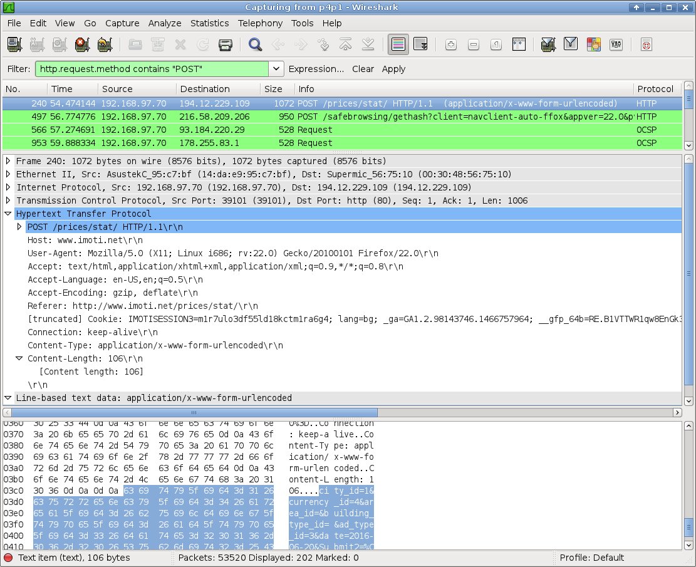The height and width of the screenshot is (567, 696).
Task: Open preferences toolbar icon
Action: pos(616,44)
